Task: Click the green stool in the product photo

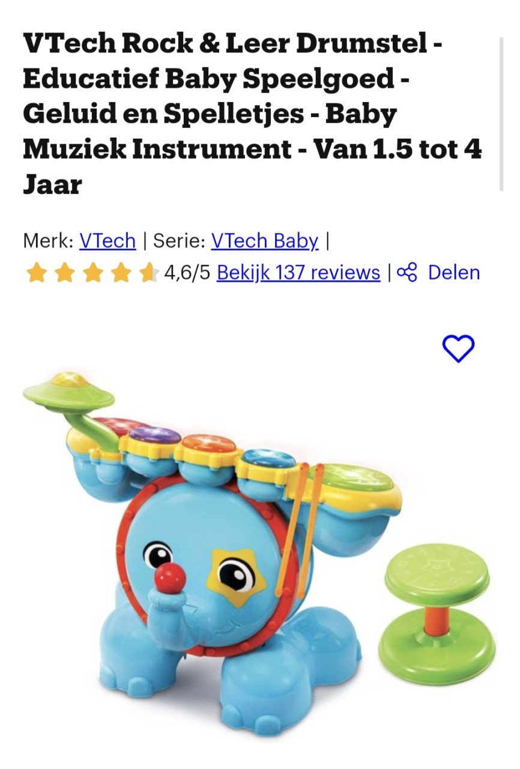Action: pos(437,614)
